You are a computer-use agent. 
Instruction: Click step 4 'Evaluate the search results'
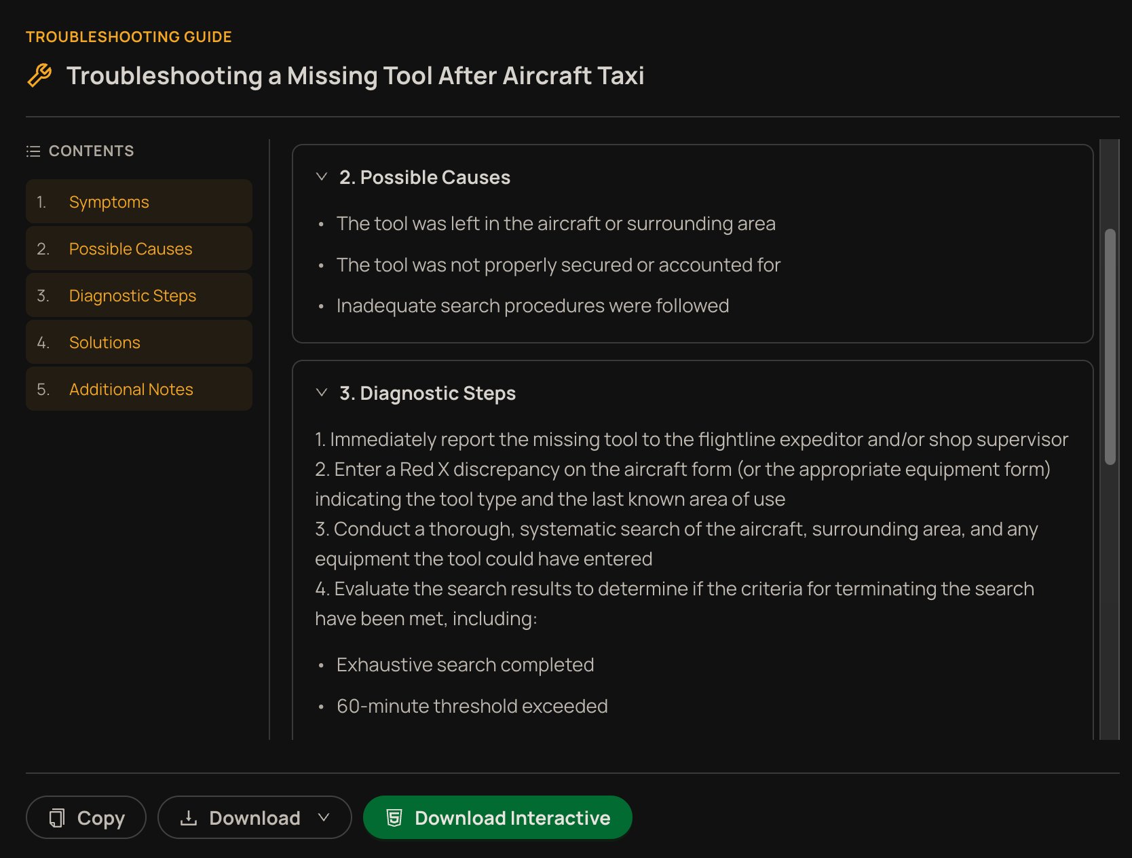tap(675, 603)
